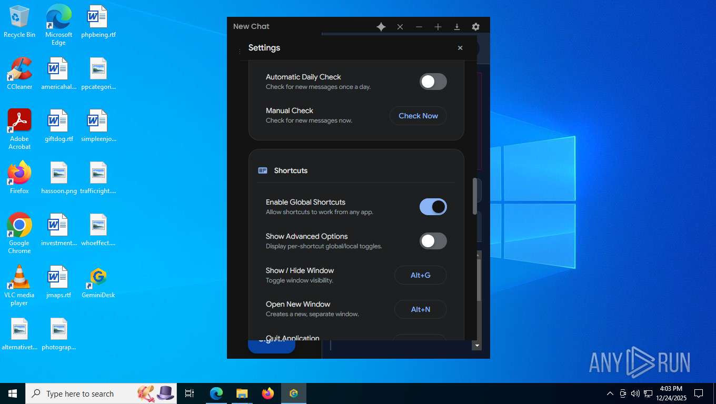Change the Alt+N shortcut for Open New Window
The height and width of the screenshot is (404, 716).
click(x=421, y=309)
